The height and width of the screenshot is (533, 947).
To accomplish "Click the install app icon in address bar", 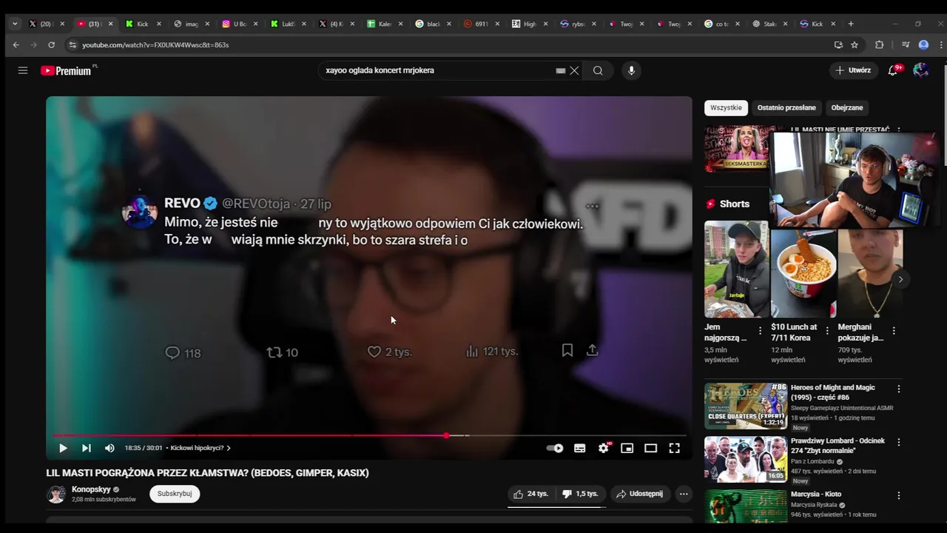I will [x=838, y=44].
